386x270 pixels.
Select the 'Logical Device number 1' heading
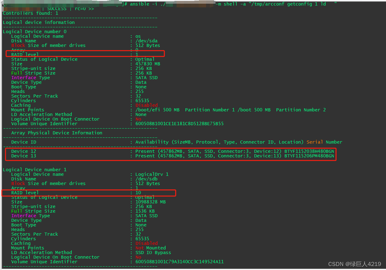tap(35, 169)
